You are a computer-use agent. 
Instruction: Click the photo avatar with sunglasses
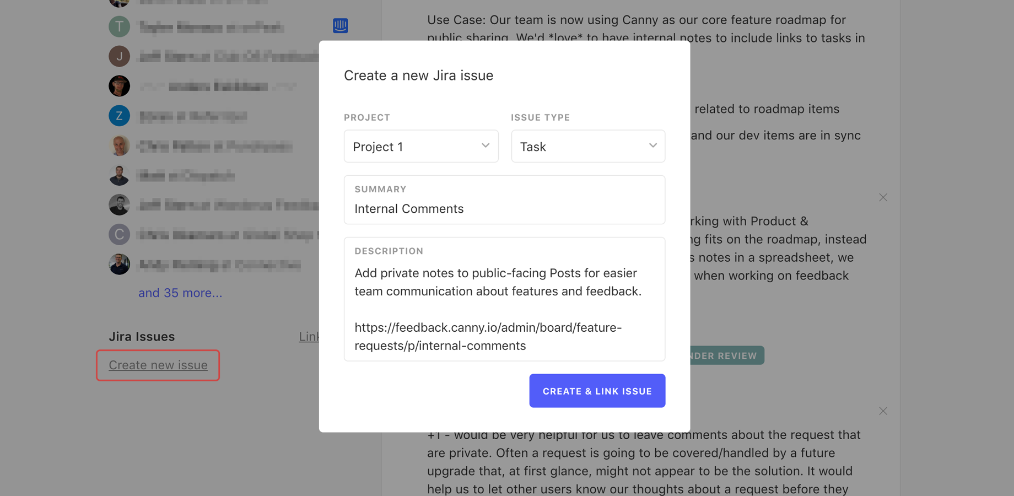click(x=119, y=86)
